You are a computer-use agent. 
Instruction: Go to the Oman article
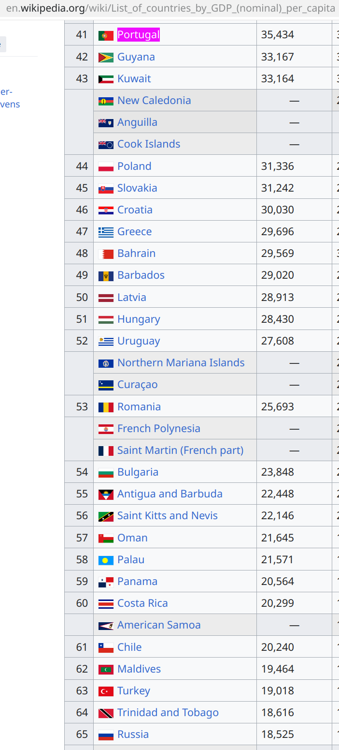(x=133, y=538)
